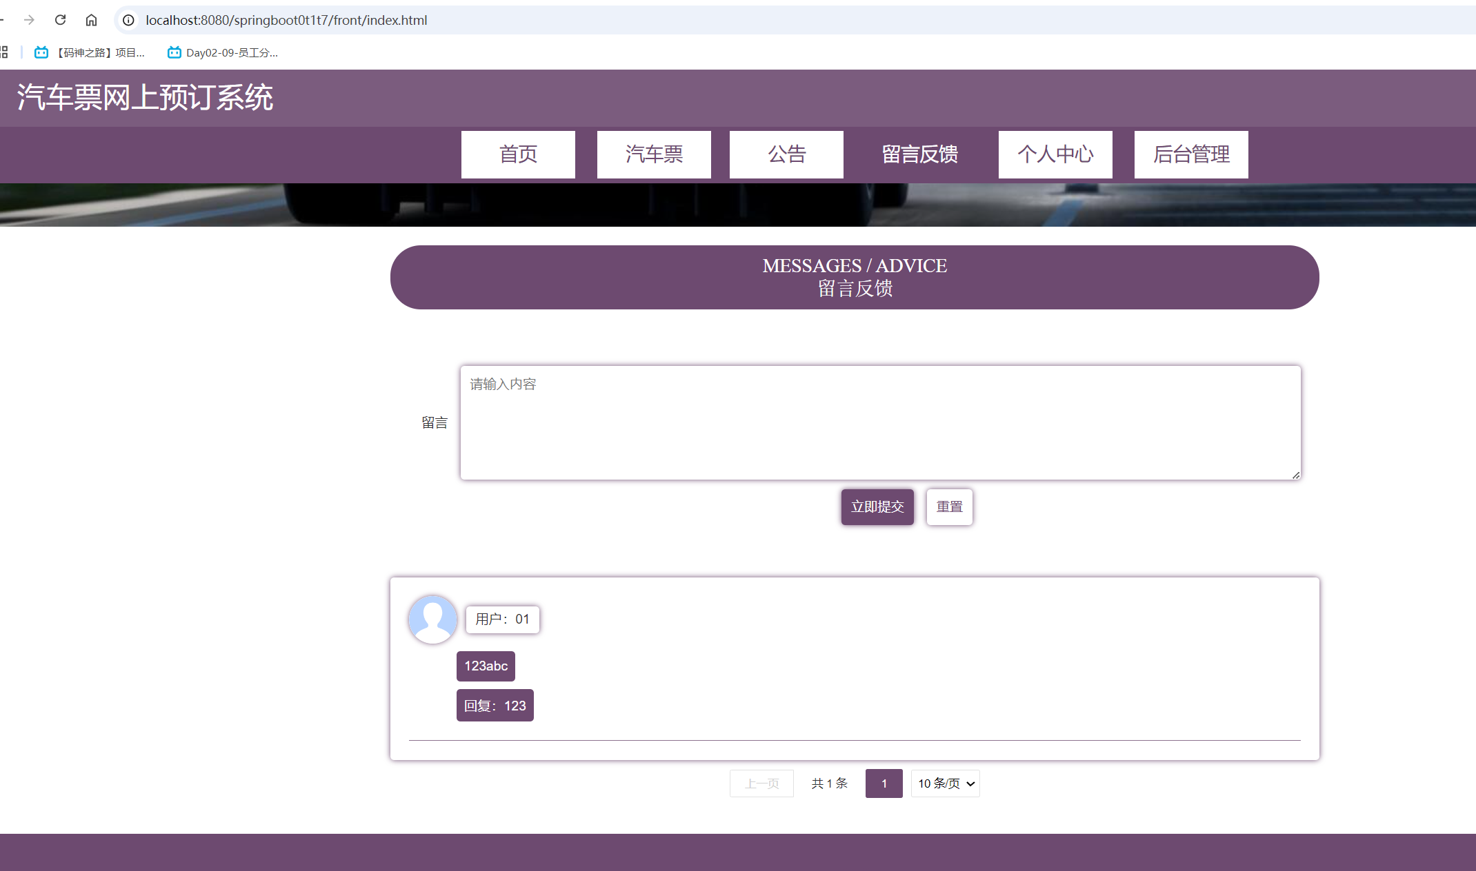Image resolution: width=1476 pixels, height=871 pixels.
Task: Click the 上一页 previous page button
Action: pos(761,783)
